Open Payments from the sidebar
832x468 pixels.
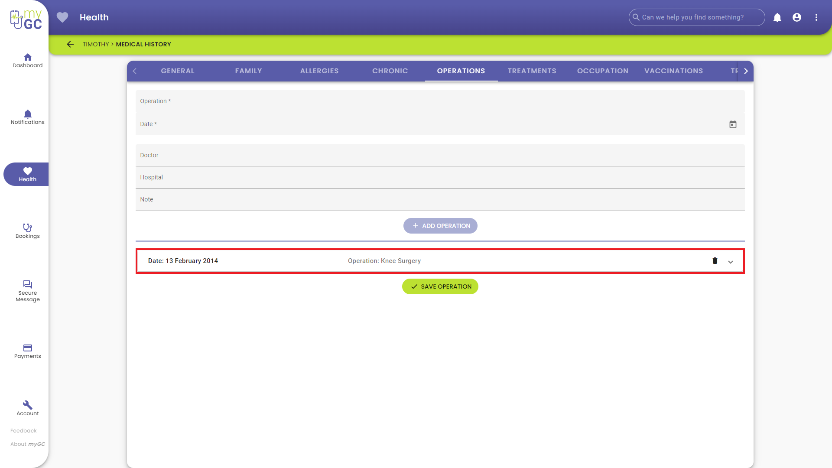(x=28, y=351)
